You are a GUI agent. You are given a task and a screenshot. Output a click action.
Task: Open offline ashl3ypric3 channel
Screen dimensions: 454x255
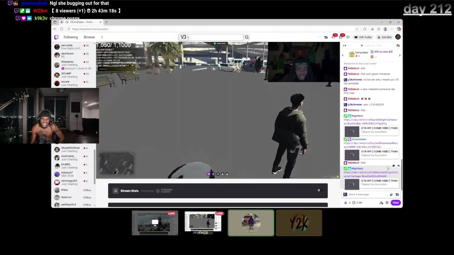click(73, 205)
